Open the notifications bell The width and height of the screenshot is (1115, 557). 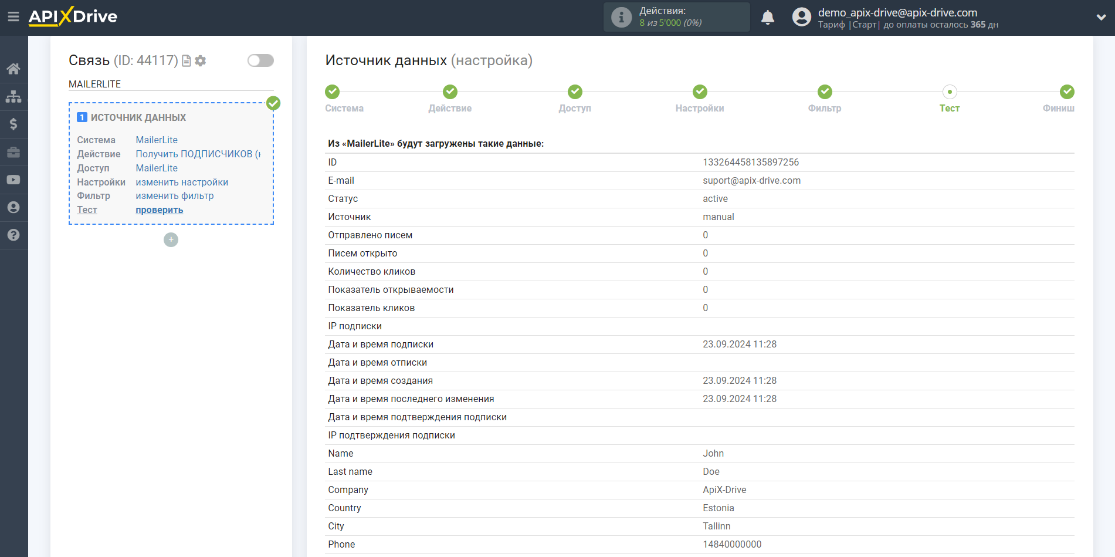point(767,17)
